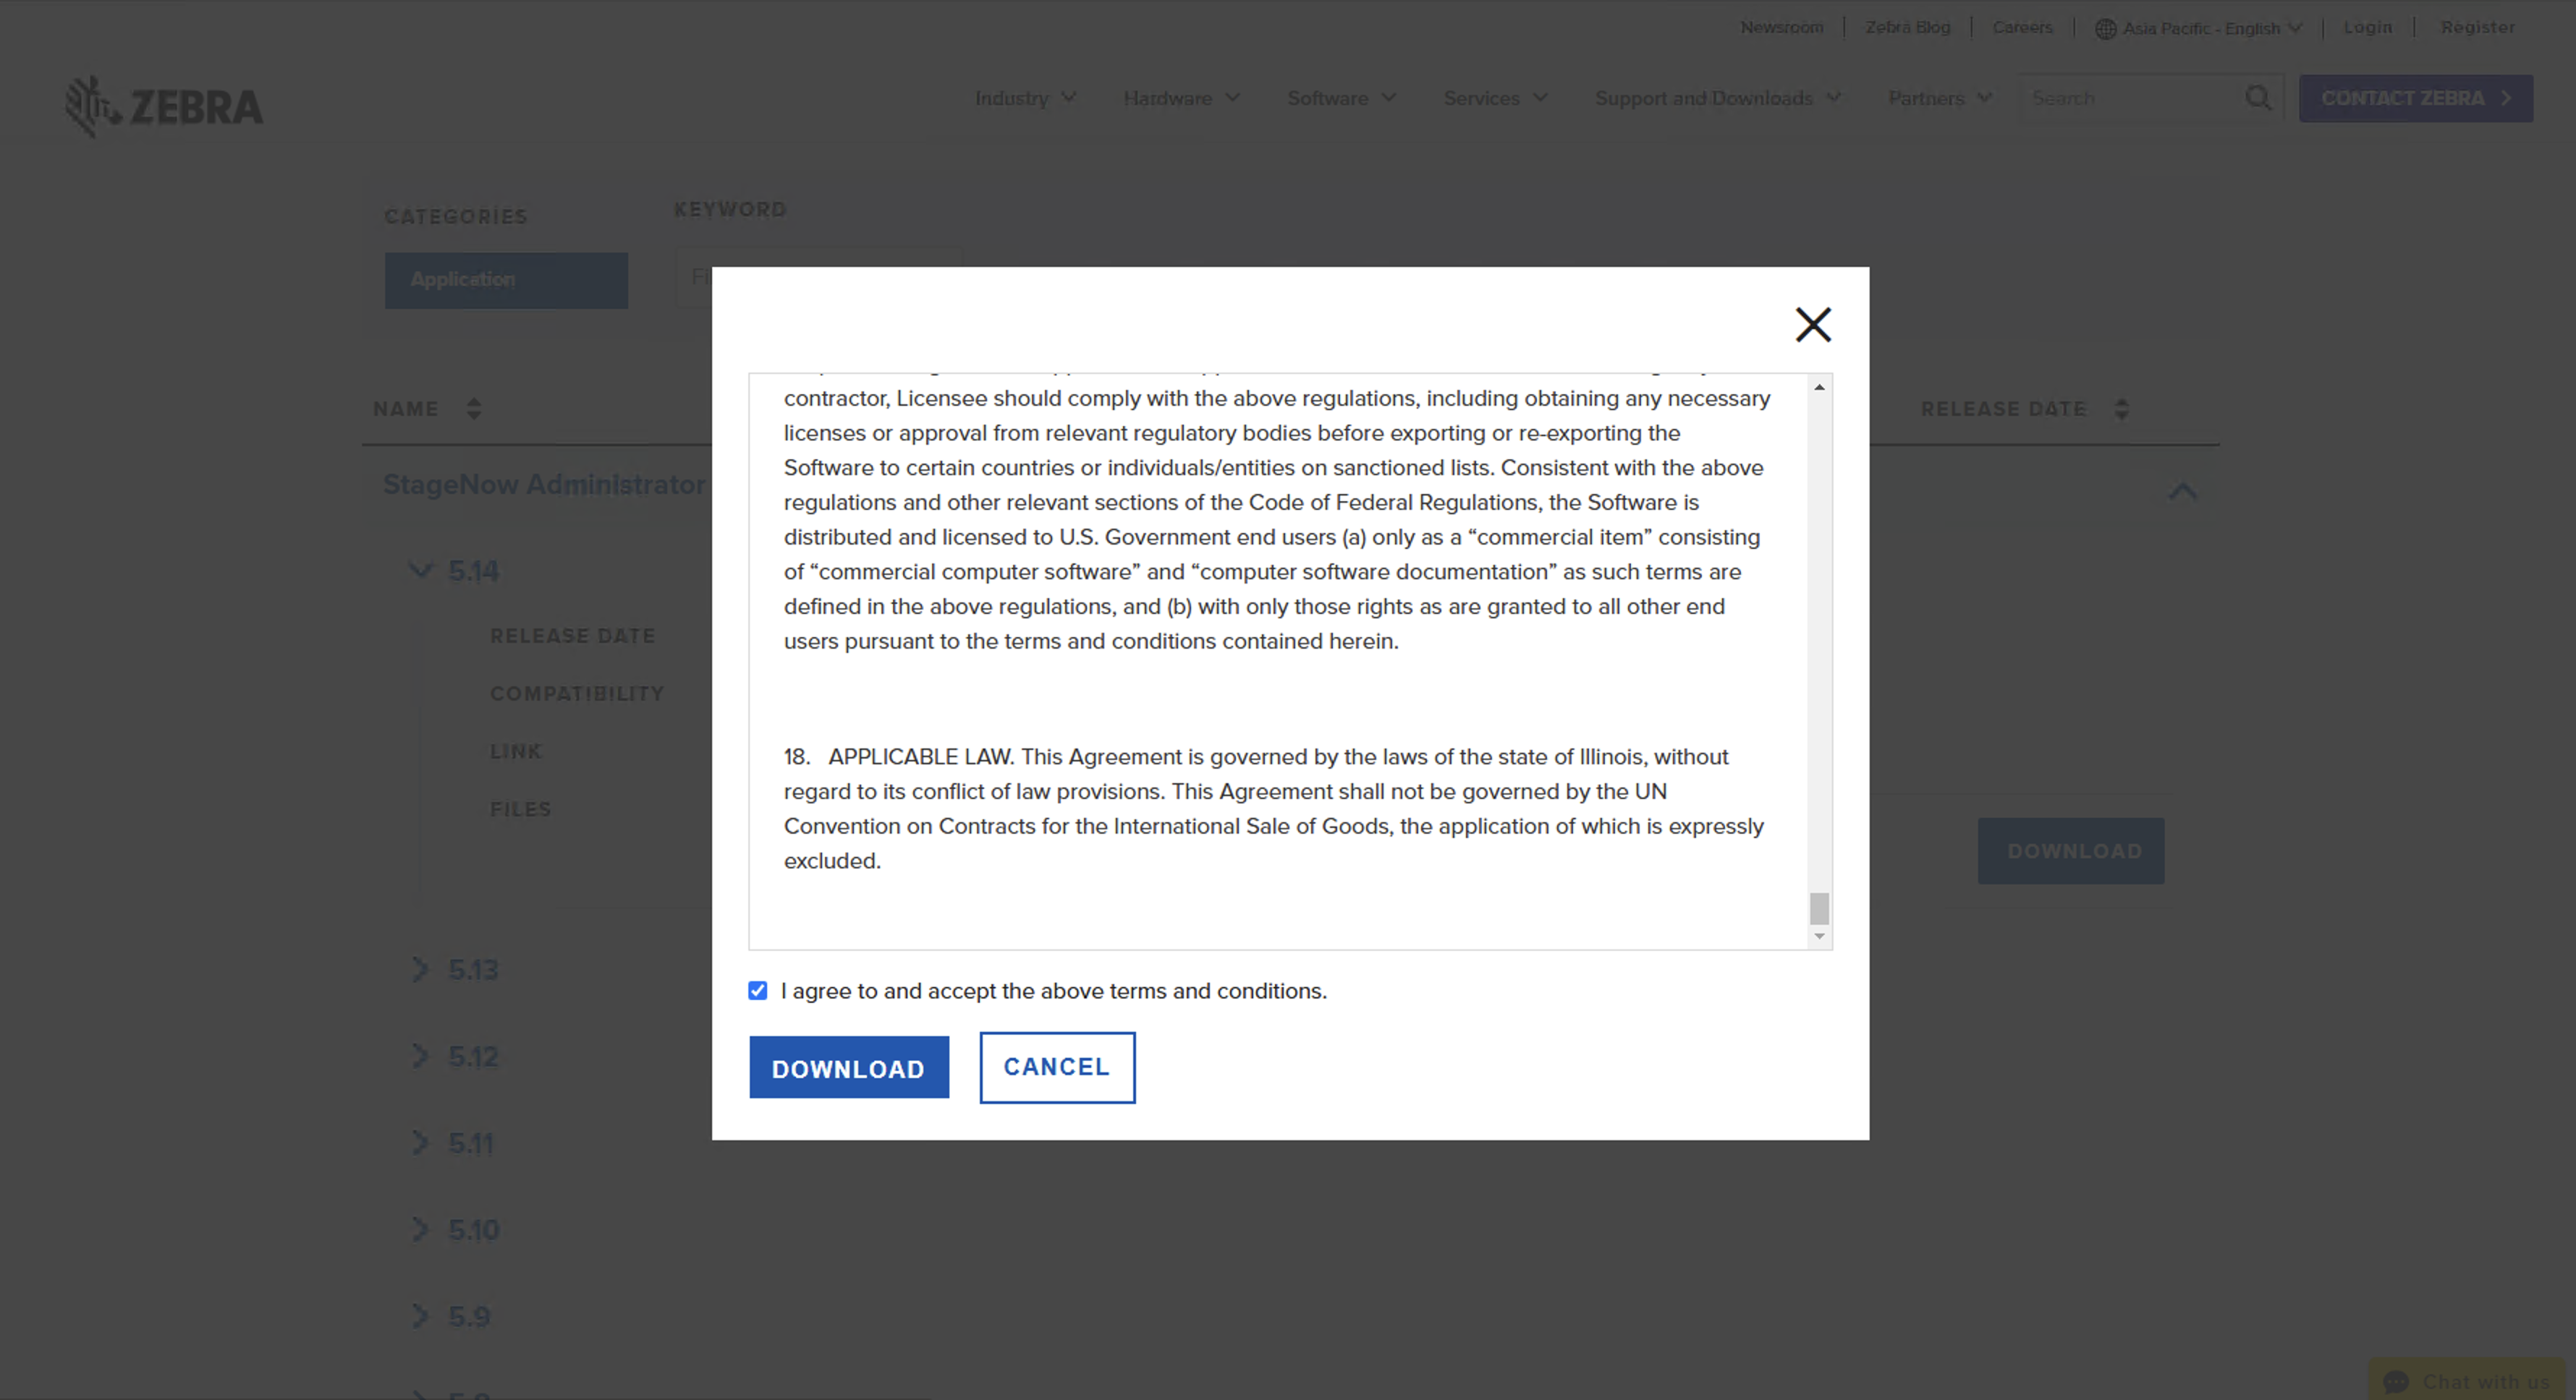
Task: Sort by the Name column arrows
Action: (x=474, y=409)
